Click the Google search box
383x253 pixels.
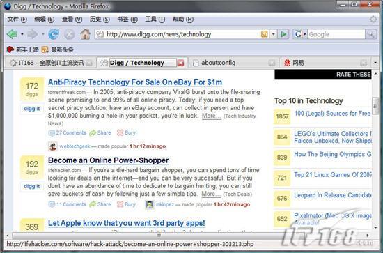pyautogui.click(x=336, y=34)
